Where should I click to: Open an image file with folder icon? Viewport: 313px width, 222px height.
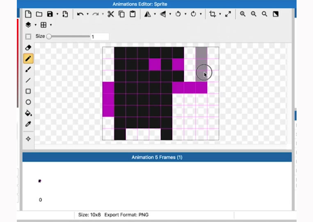39,14
